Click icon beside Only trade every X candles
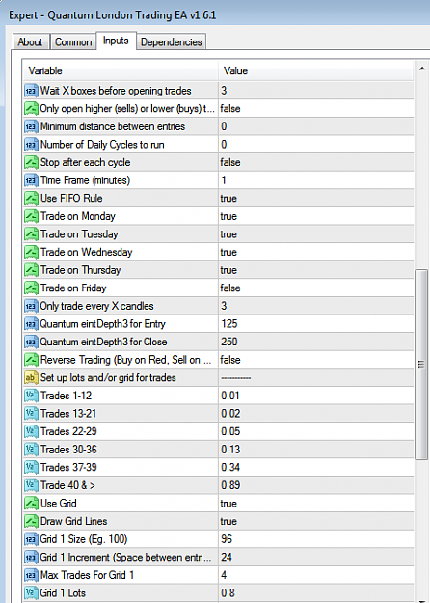 pos(31,306)
